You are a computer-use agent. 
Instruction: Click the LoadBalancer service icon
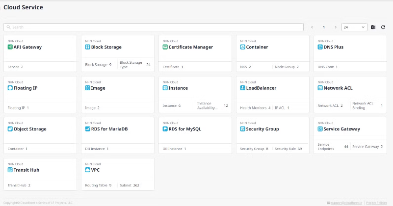[242, 88]
